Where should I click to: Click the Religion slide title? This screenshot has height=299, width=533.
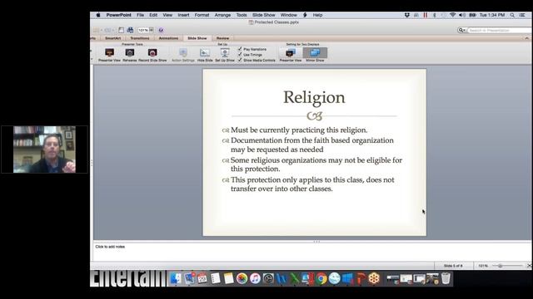[x=314, y=97]
